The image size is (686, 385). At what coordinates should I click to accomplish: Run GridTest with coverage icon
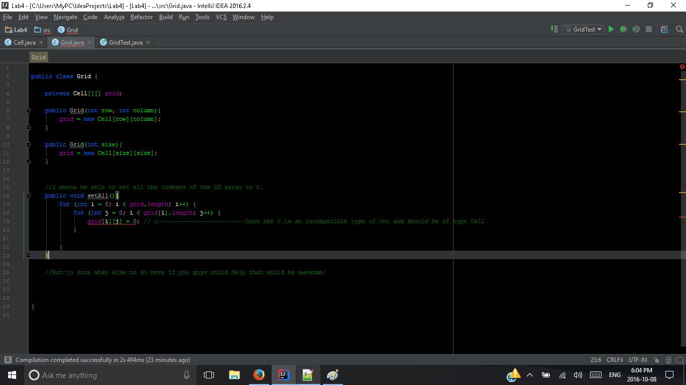[x=636, y=29]
